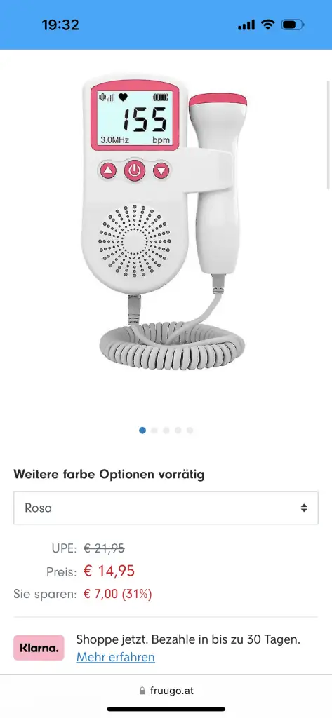Tap the fruugo.at address bar
Image resolution: width=332 pixels, height=718 pixels.
click(x=166, y=691)
